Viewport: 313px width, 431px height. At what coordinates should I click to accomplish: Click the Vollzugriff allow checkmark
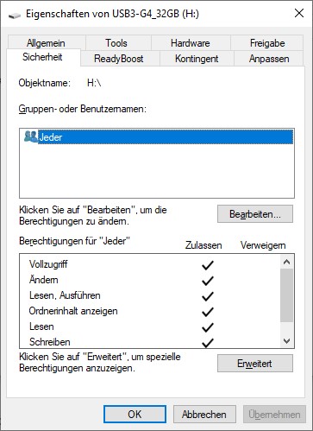(x=207, y=265)
